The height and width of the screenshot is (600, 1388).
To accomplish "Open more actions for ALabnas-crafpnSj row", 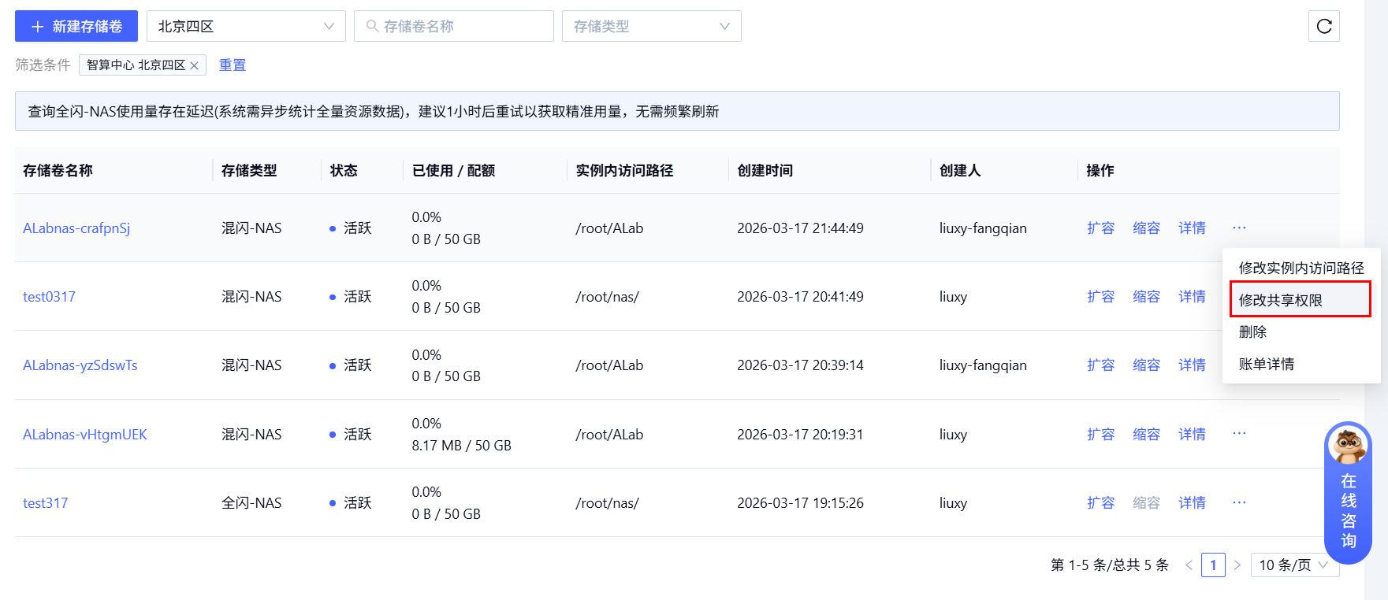I will pyautogui.click(x=1239, y=228).
